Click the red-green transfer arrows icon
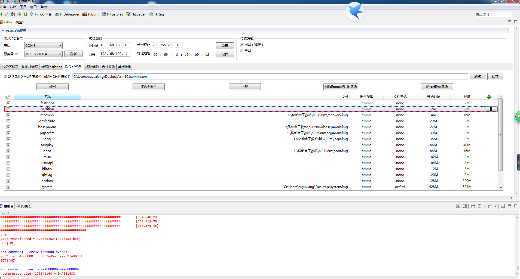This screenshot has width=520, height=279. tap(25, 14)
